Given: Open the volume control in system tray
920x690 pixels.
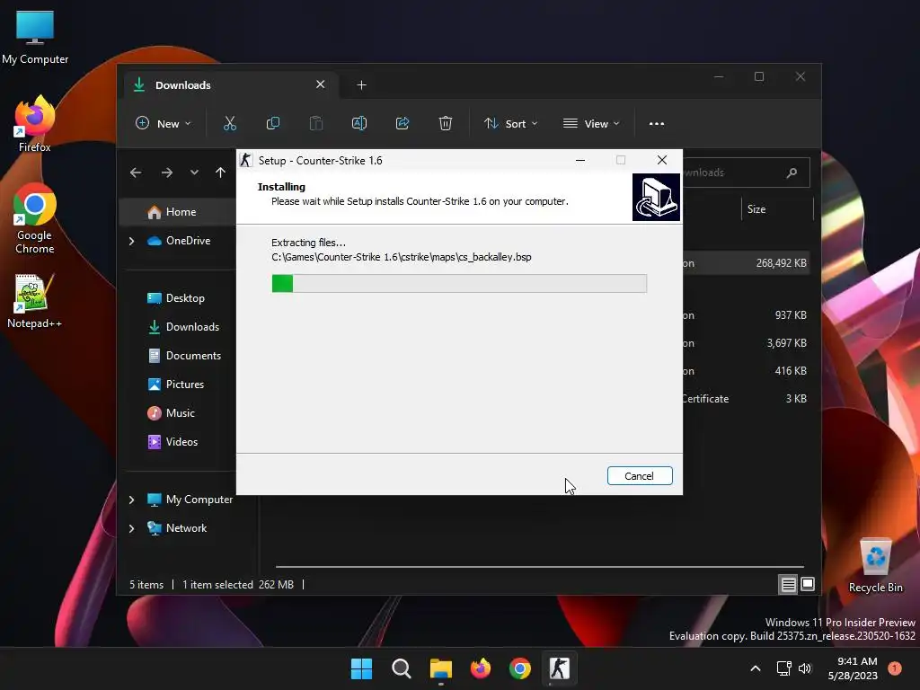Looking at the screenshot, I should (x=805, y=668).
